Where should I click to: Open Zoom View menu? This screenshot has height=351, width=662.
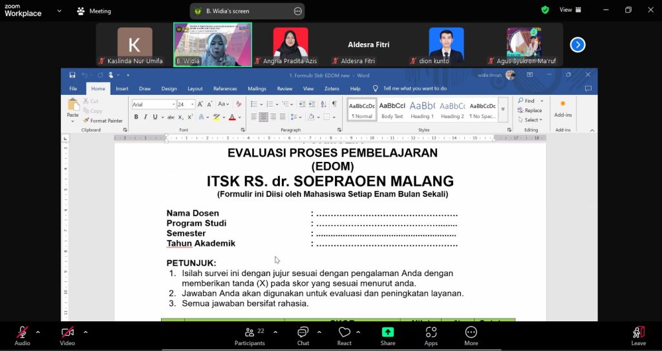(x=570, y=10)
